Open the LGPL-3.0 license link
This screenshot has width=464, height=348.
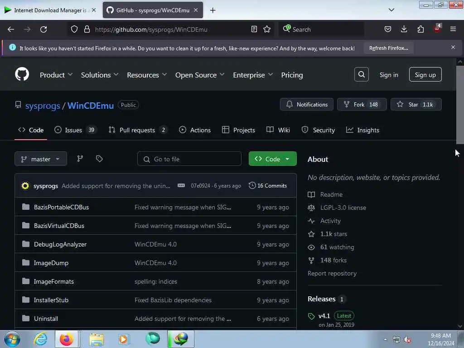(x=343, y=208)
